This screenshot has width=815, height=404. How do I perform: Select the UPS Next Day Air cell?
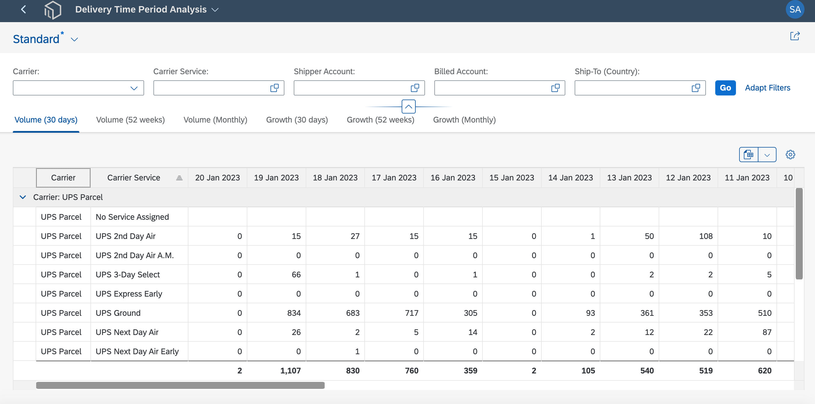pyautogui.click(x=139, y=332)
